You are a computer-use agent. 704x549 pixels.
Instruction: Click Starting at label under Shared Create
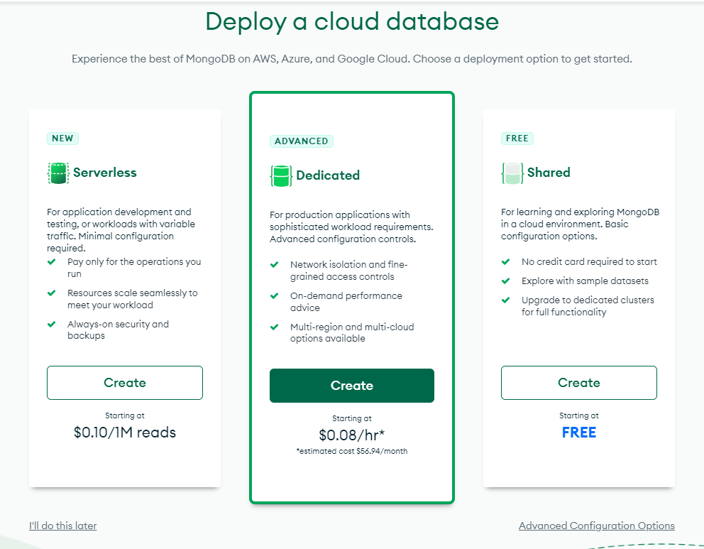click(578, 415)
